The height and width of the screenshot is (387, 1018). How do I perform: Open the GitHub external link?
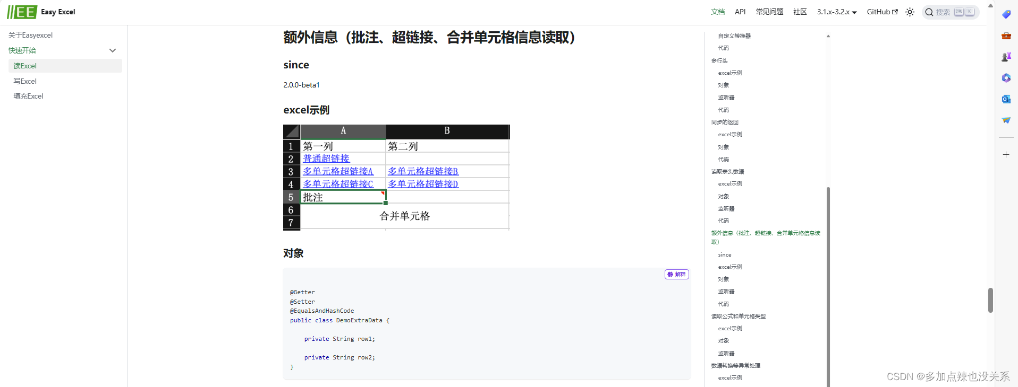click(x=882, y=12)
